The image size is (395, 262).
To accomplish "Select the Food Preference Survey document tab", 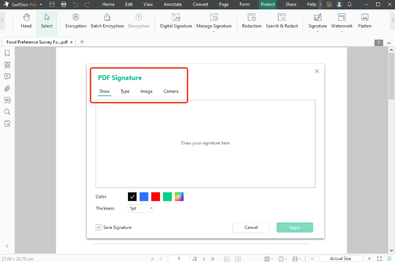I will (39, 42).
